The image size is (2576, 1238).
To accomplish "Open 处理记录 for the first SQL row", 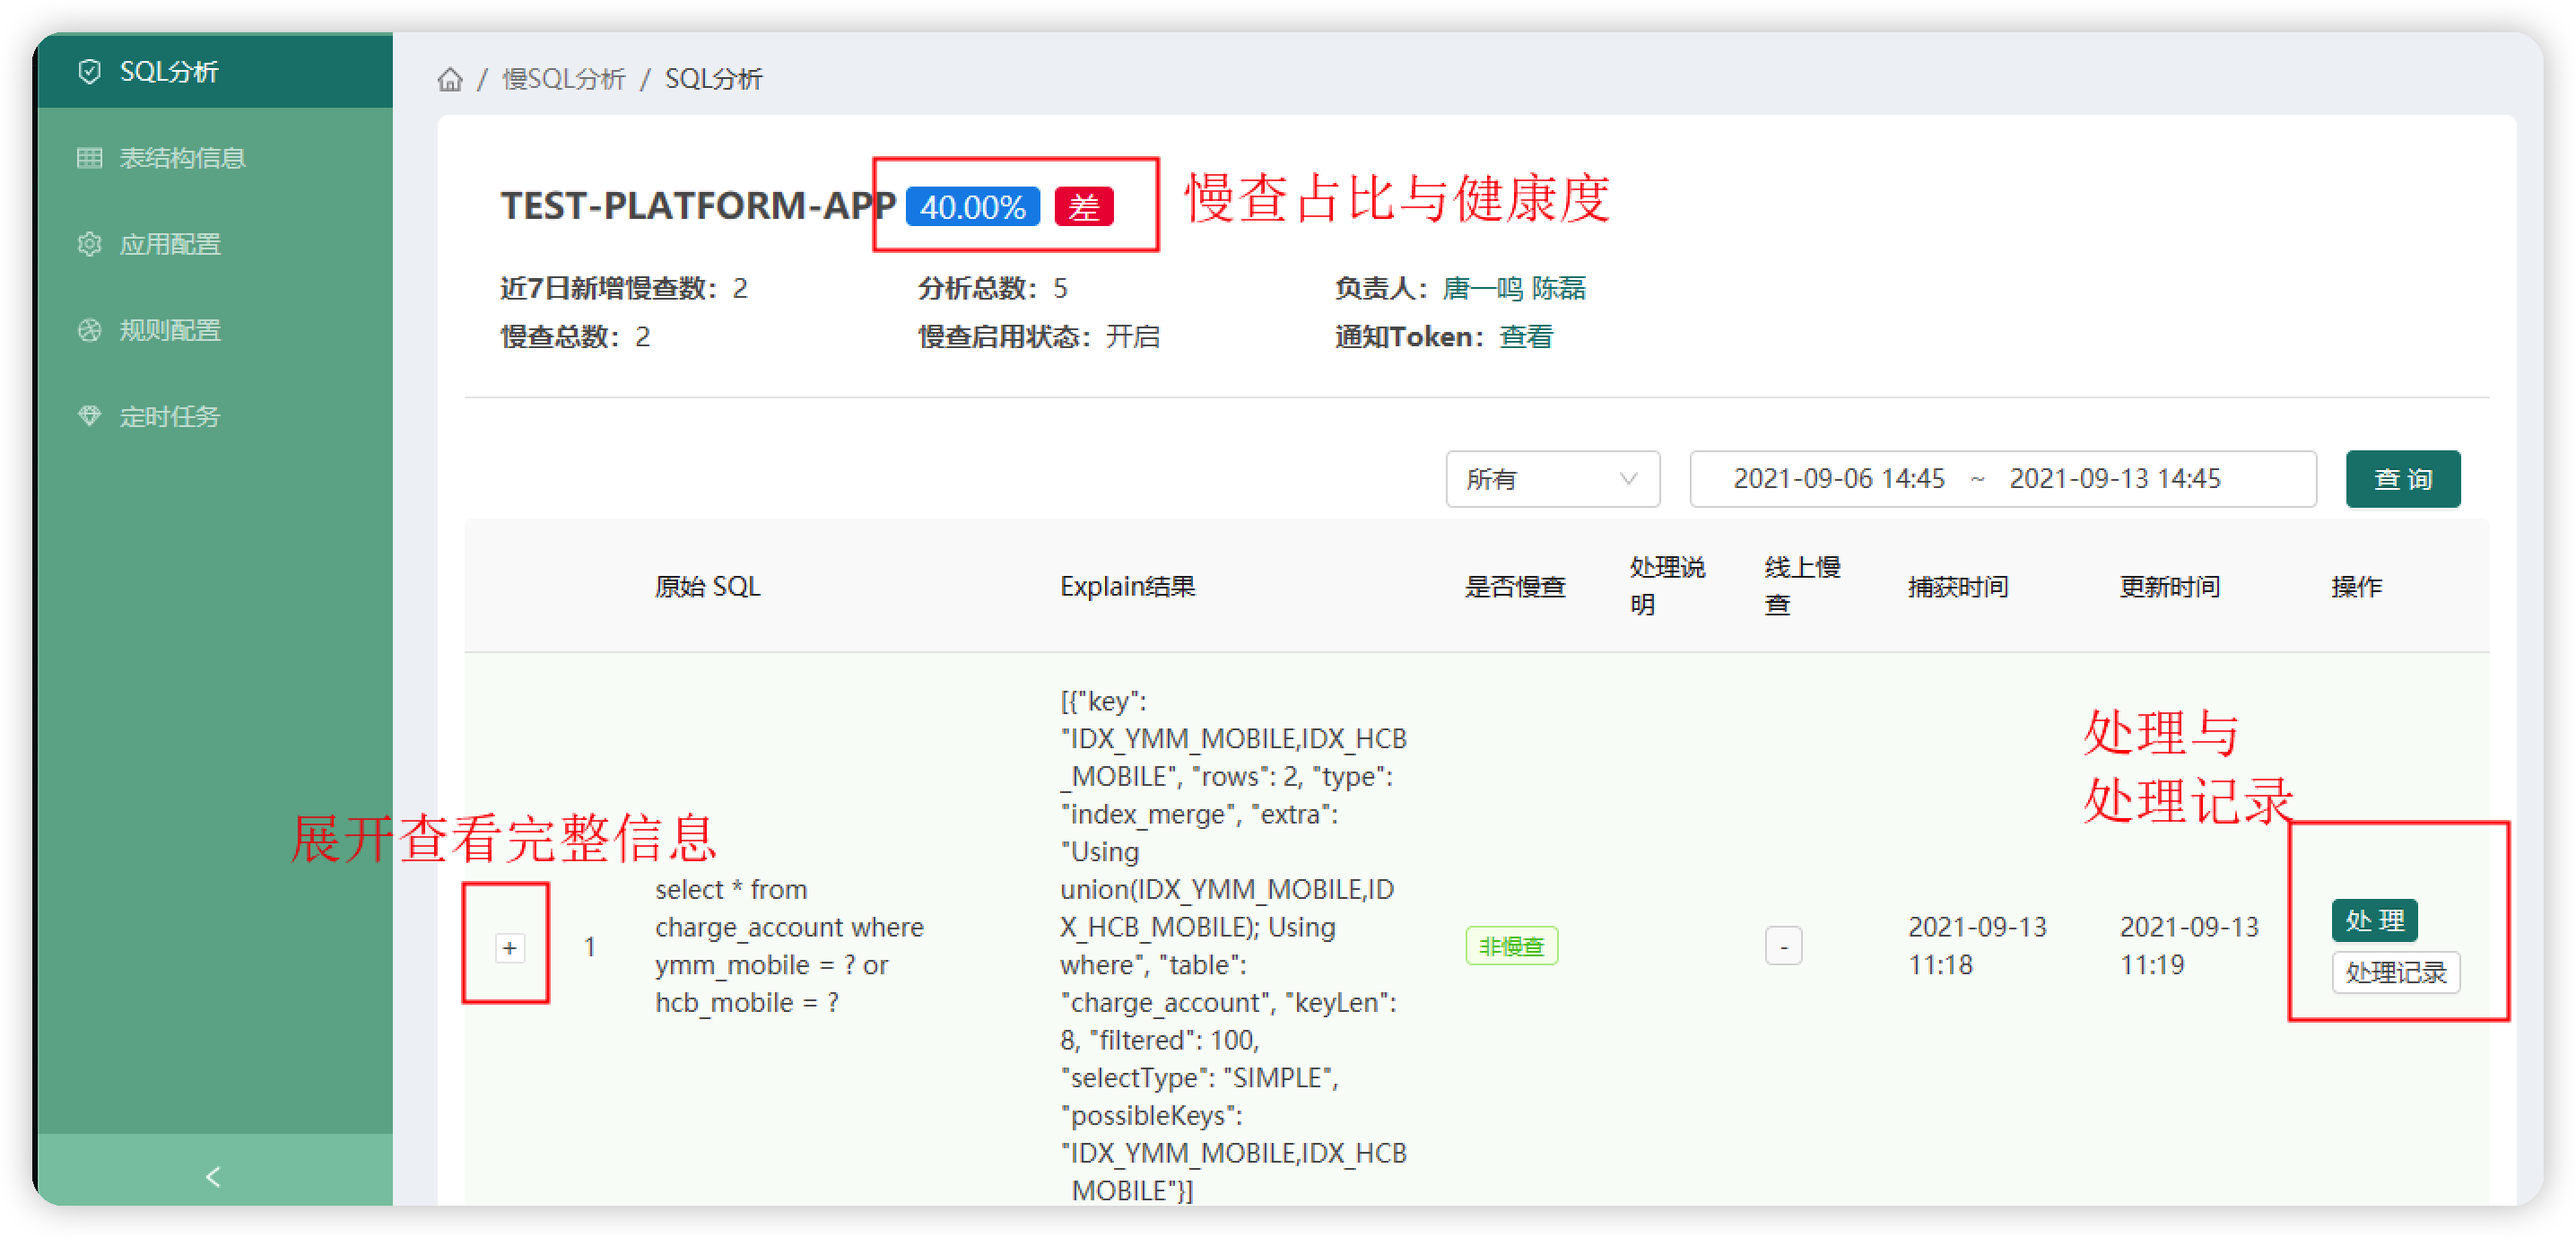I will pos(2395,972).
